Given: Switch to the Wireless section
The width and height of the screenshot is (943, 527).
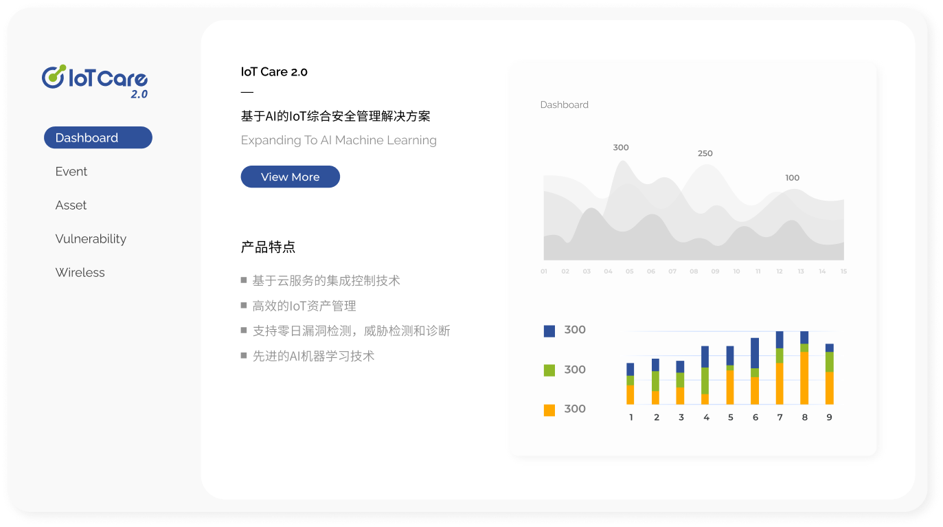Looking at the screenshot, I should 80,273.
